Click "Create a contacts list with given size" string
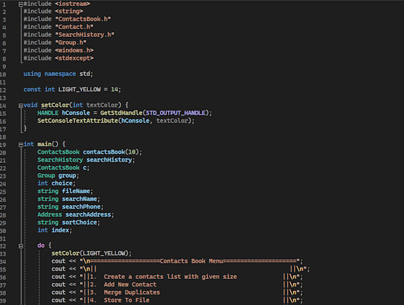Screen dimensions: 404x305 [x=171, y=277]
